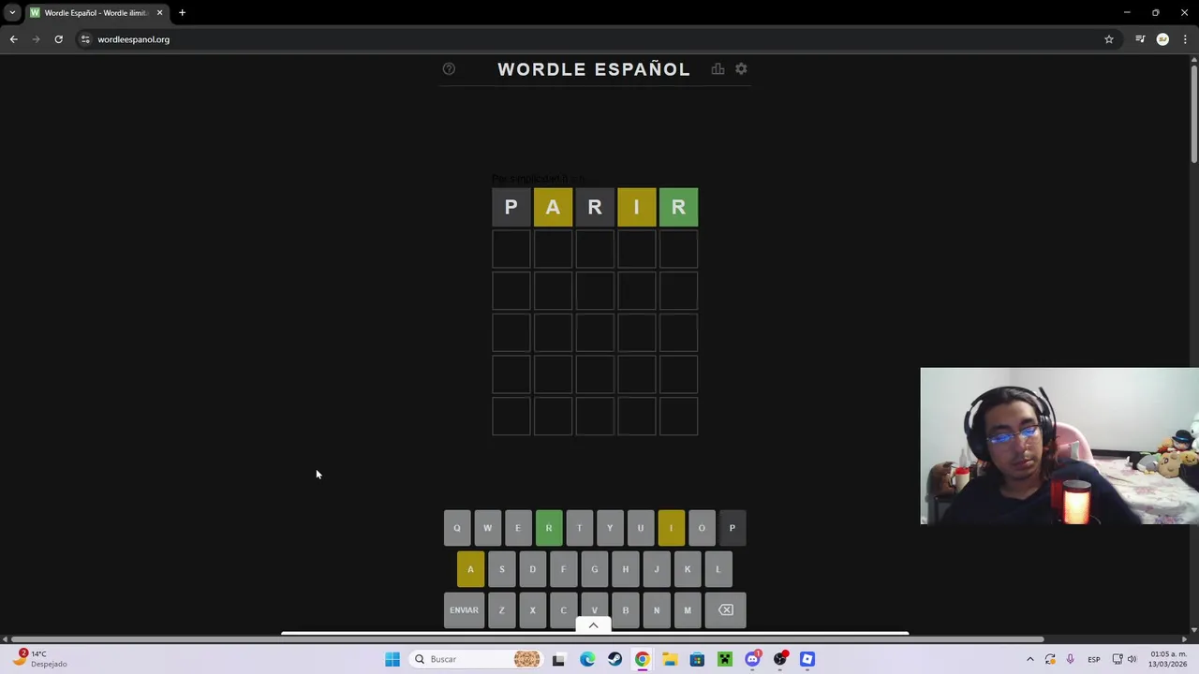Image resolution: width=1199 pixels, height=674 pixels.
Task: Click the green R tile in the first guess
Action: (x=678, y=207)
